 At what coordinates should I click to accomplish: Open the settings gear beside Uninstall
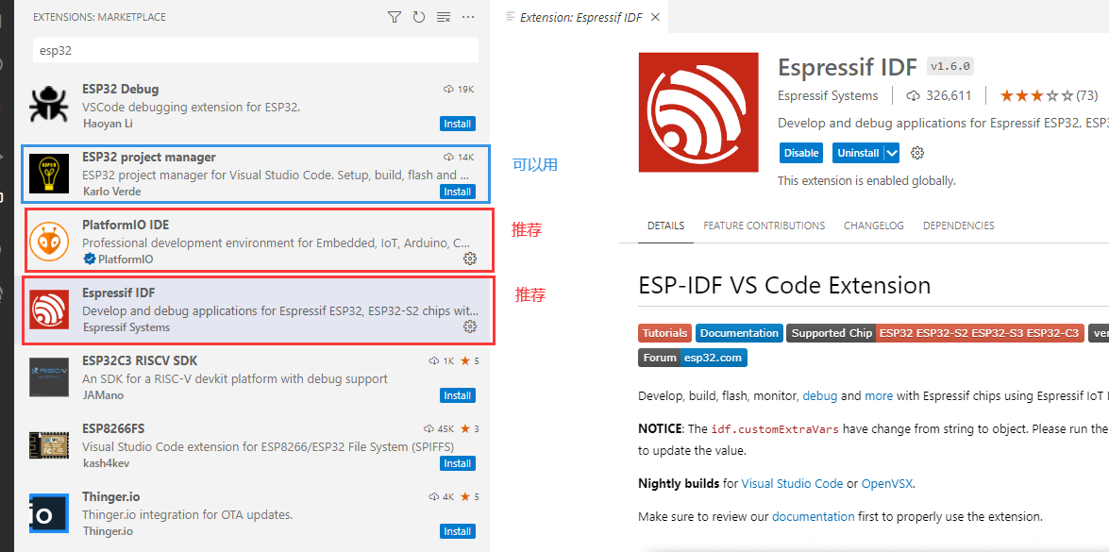point(917,153)
